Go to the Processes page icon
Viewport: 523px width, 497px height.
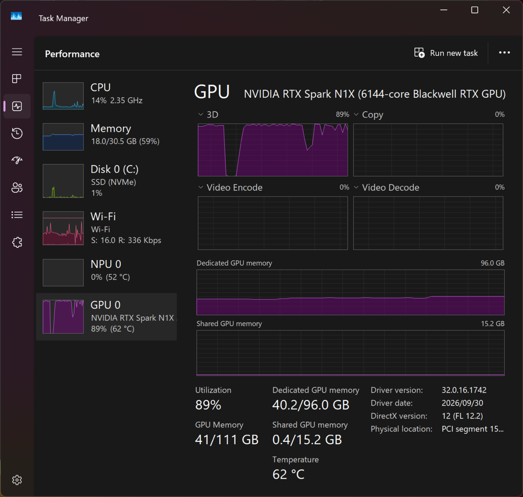pyautogui.click(x=17, y=79)
